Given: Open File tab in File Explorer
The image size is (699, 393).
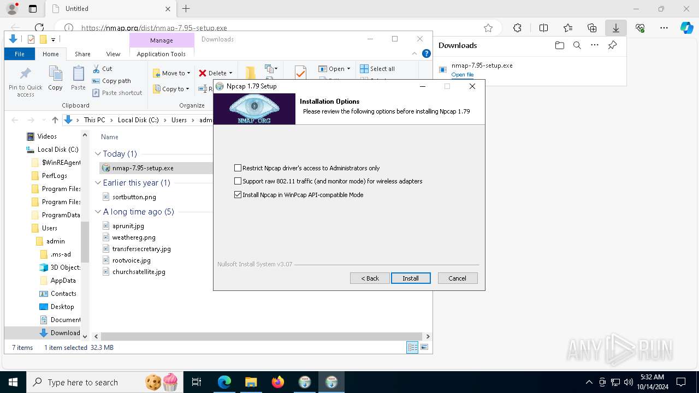Looking at the screenshot, I should [20, 54].
